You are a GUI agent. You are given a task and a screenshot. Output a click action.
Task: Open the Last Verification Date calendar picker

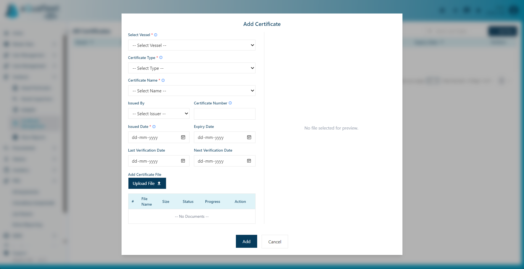coord(183,161)
